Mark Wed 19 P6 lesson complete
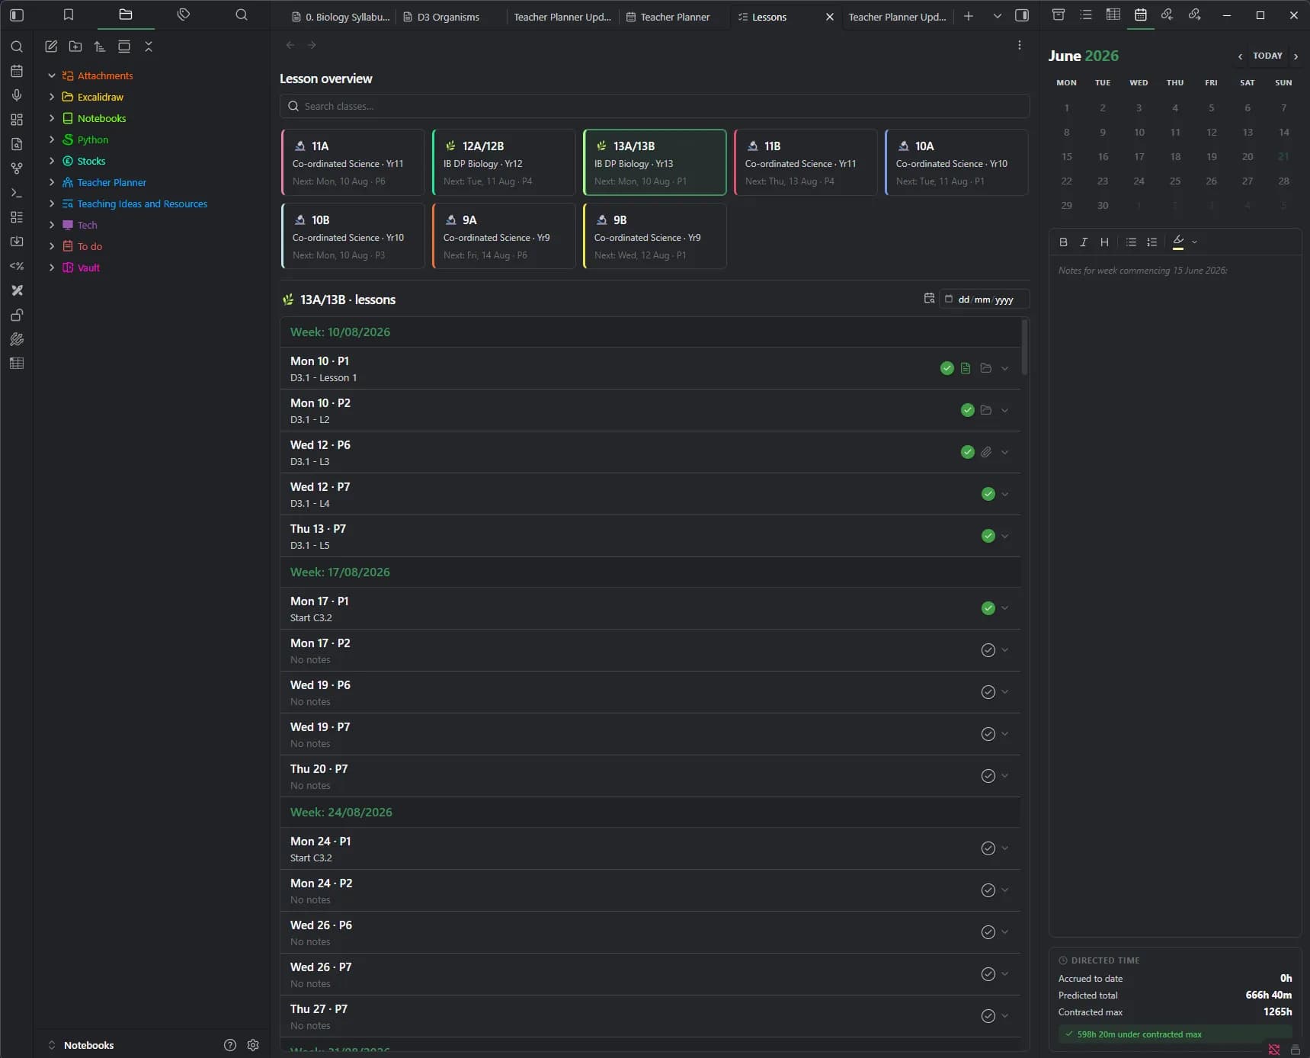Image resolution: width=1310 pixels, height=1058 pixels. coord(988,692)
